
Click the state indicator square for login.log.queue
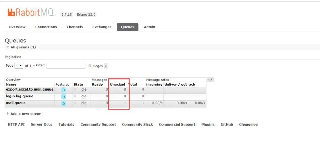click(75, 96)
